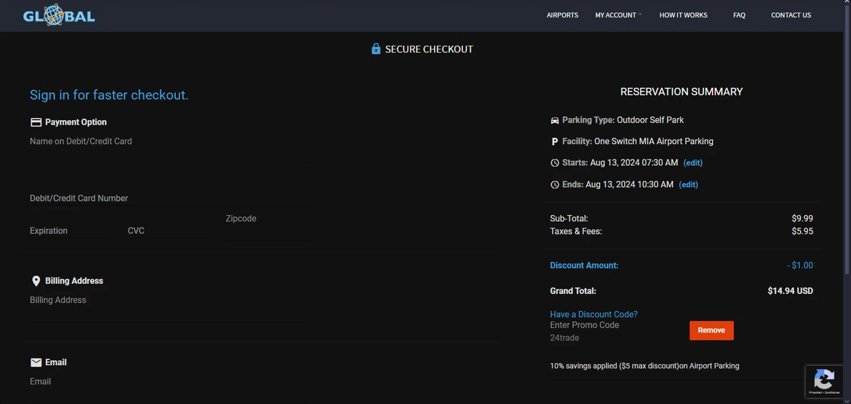This screenshot has height=404, width=851.
Task: Go to How It Works page
Action: coord(683,15)
